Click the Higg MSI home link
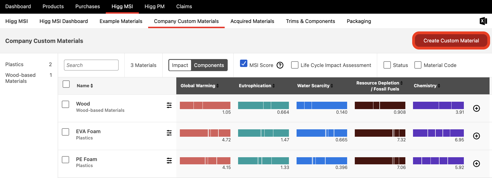Image resolution: width=492 pixels, height=178 pixels. [x=16, y=21]
